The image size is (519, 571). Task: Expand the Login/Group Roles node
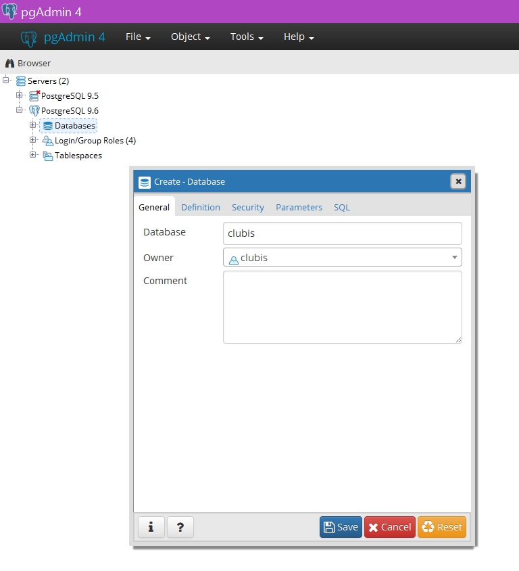32,140
